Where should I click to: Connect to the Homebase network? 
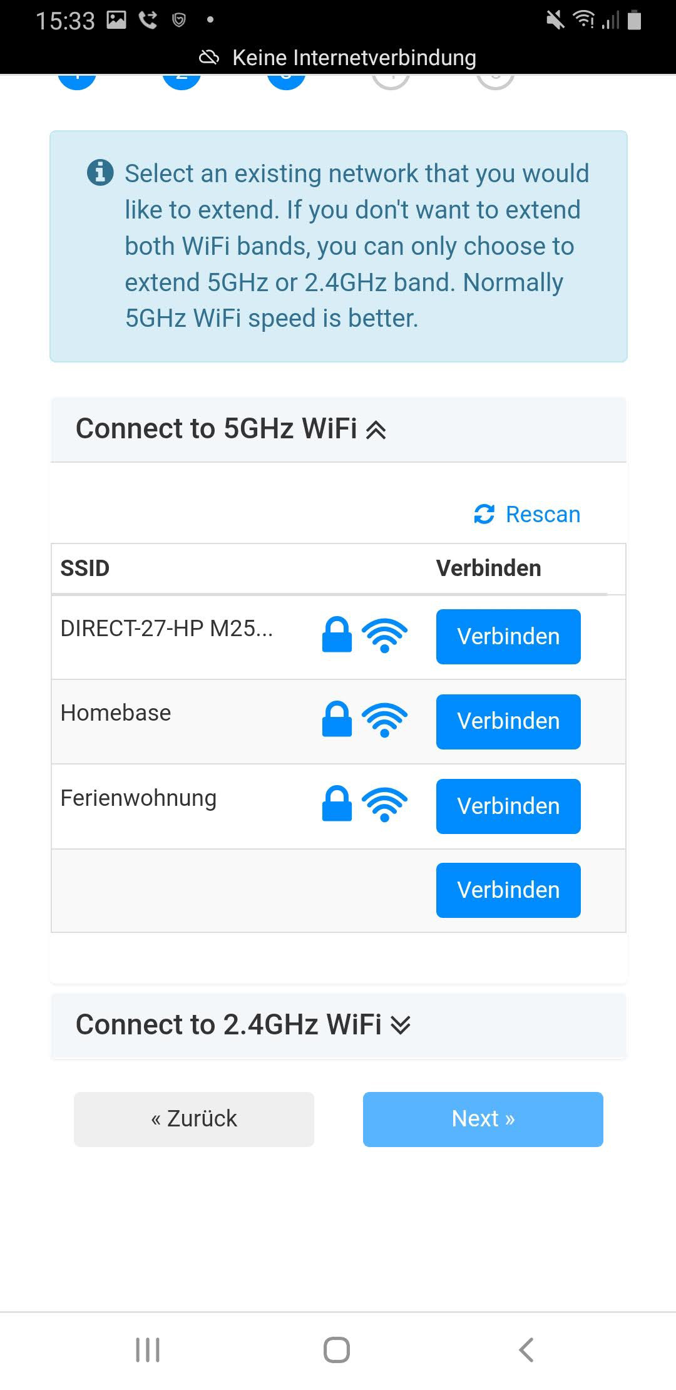coord(508,721)
